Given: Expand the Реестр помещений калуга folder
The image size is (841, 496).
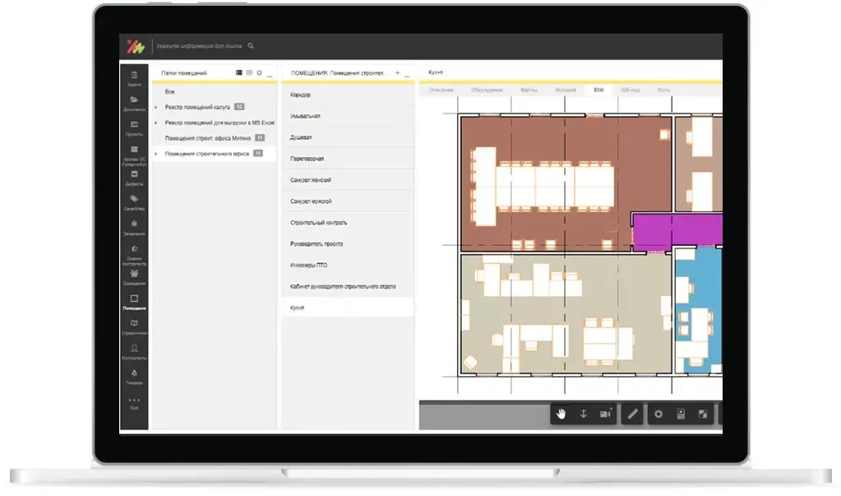Looking at the screenshot, I should point(156,107).
